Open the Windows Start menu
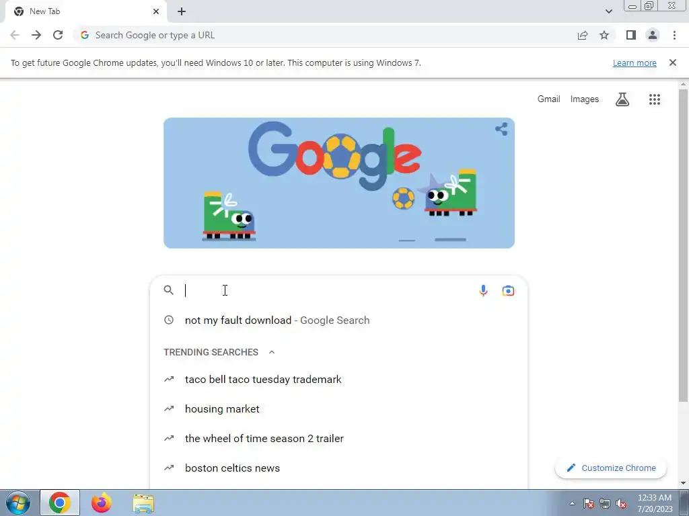The width and height of the screenshot is (689, 516). coord(18,503)
